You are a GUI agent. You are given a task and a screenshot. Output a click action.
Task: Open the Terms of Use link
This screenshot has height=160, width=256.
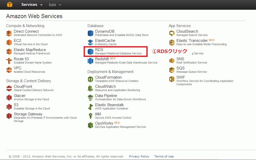pos(164,156)
